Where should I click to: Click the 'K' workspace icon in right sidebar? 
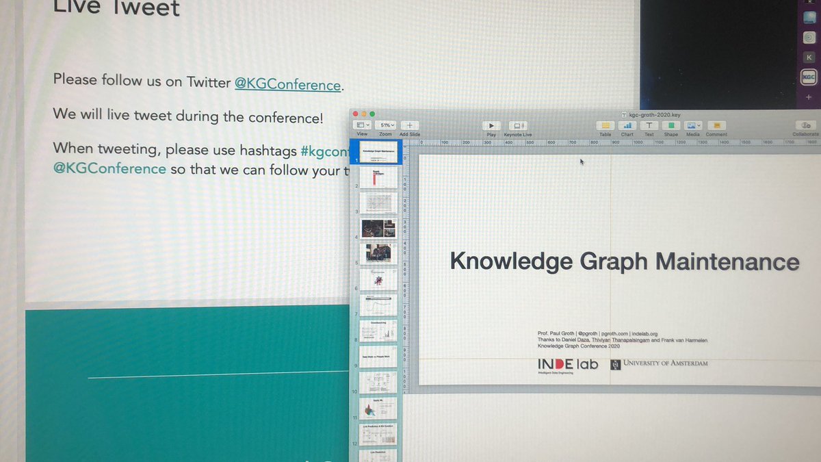[x=809, y=58]
